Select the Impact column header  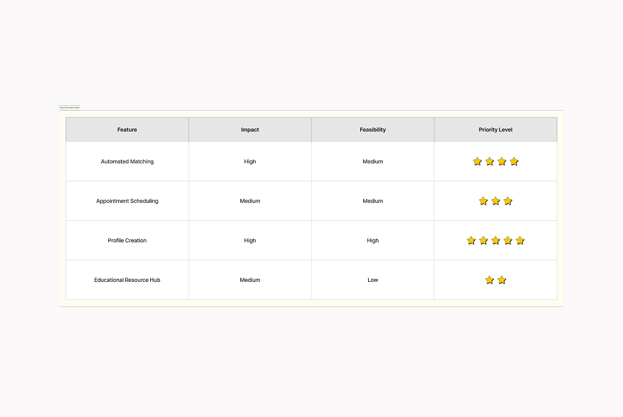coord(250,130)
